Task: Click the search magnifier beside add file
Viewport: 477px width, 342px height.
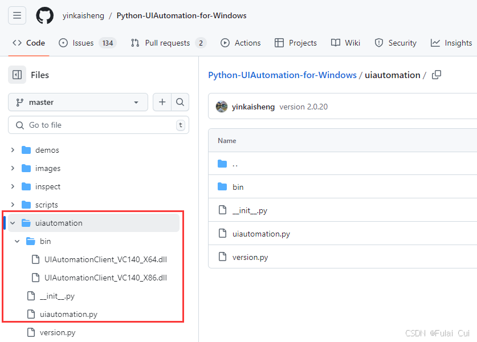Action: coord(180,102)
